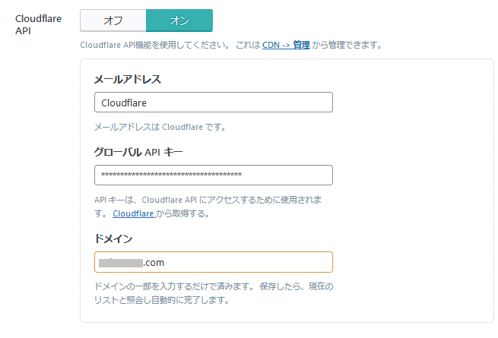Open the CDN -> 管理 link
498x338 pixels.
(286, 45)
